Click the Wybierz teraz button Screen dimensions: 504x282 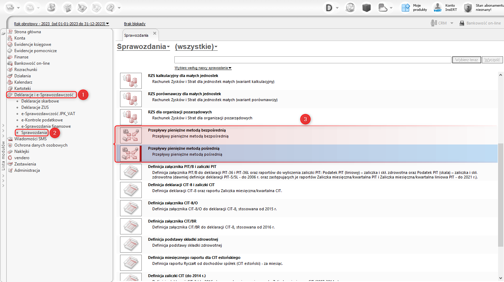[x=467, y=60]
